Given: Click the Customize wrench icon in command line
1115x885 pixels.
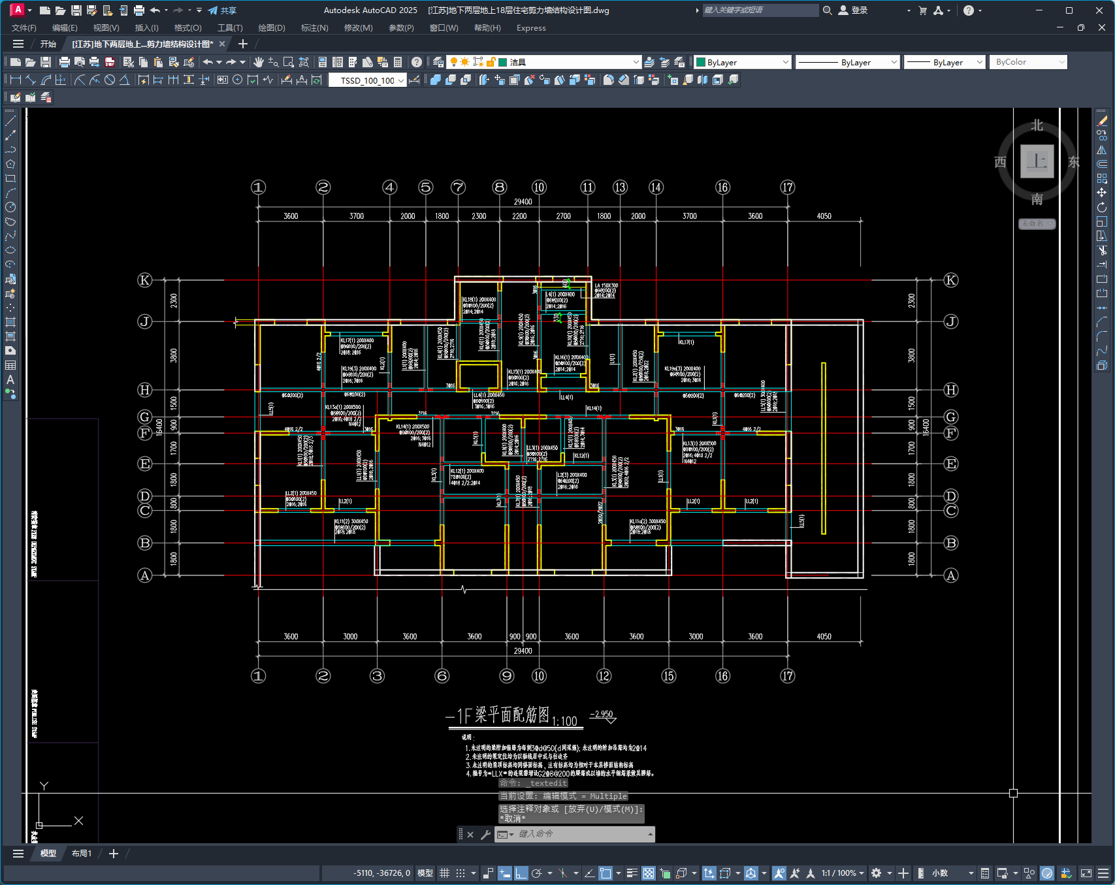Looking at the screenshot, I should pyautogui.click(x=485, y=834).
